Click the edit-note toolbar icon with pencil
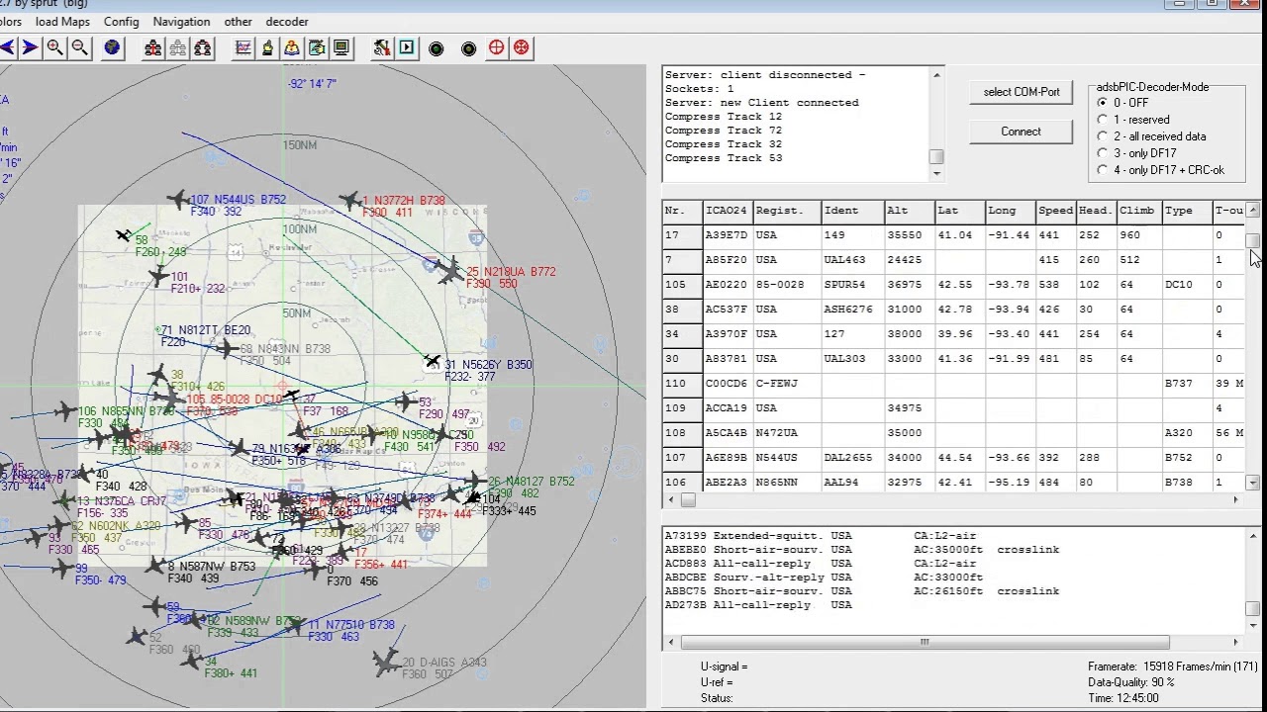The image size is (1267, 712). (317, 47)
